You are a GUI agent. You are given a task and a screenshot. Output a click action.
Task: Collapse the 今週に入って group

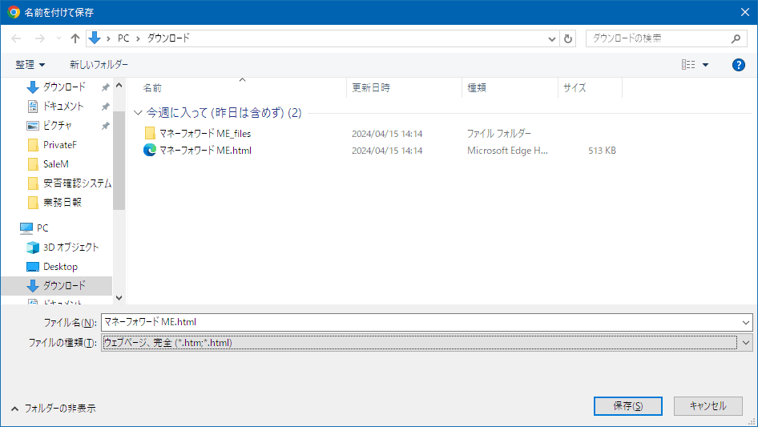(x=139, y=113)
